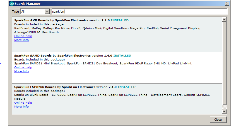Click the search field containing sparkfun
The image size is (231, 126).
pos(139,11)
